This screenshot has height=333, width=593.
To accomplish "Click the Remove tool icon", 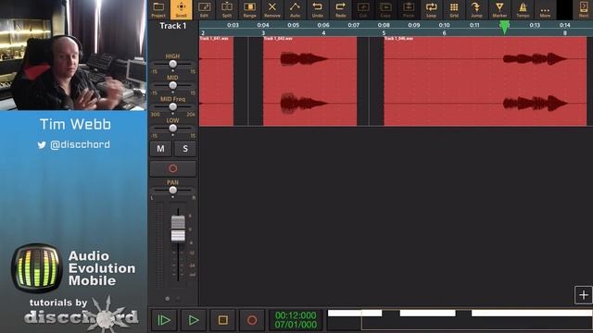I will [272, 9].
